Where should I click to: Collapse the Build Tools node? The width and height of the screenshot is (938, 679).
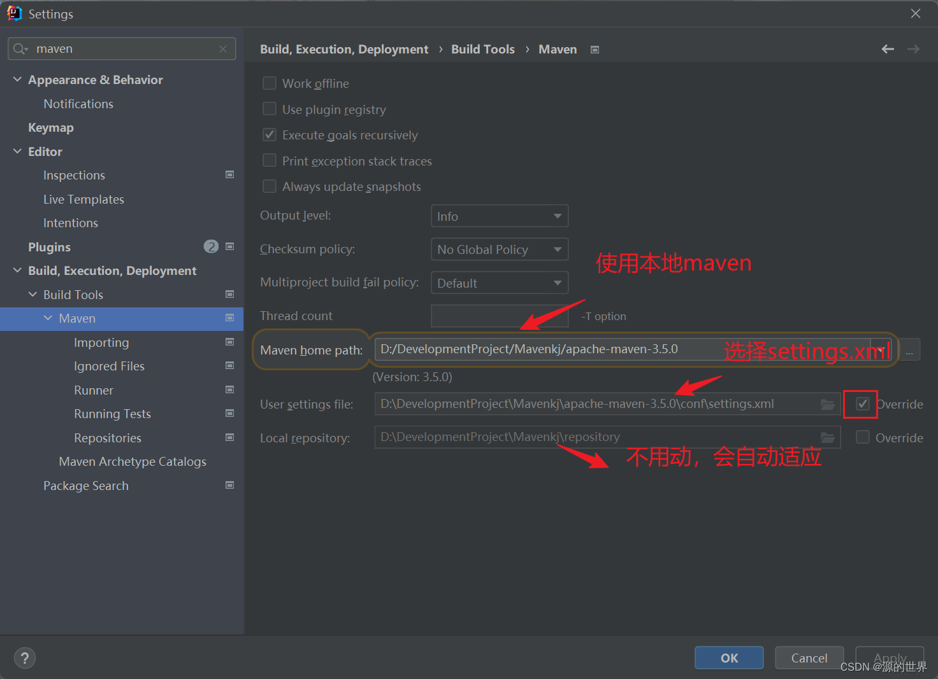pos(32,295)
